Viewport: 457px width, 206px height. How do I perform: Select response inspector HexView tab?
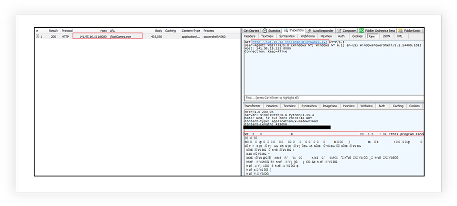[348, 106]
